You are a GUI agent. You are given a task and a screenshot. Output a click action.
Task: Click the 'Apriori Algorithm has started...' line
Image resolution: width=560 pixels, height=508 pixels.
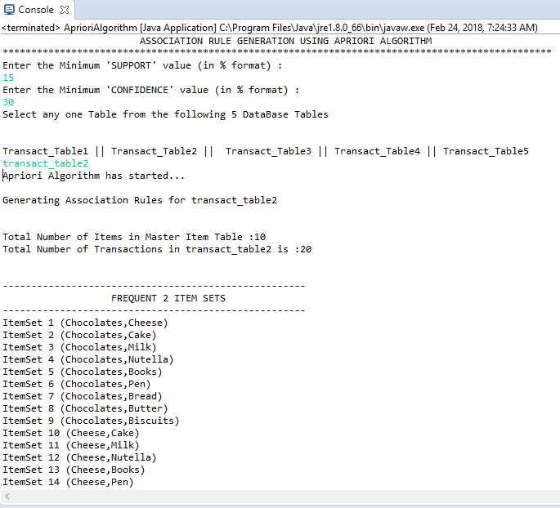coord(94,176)
